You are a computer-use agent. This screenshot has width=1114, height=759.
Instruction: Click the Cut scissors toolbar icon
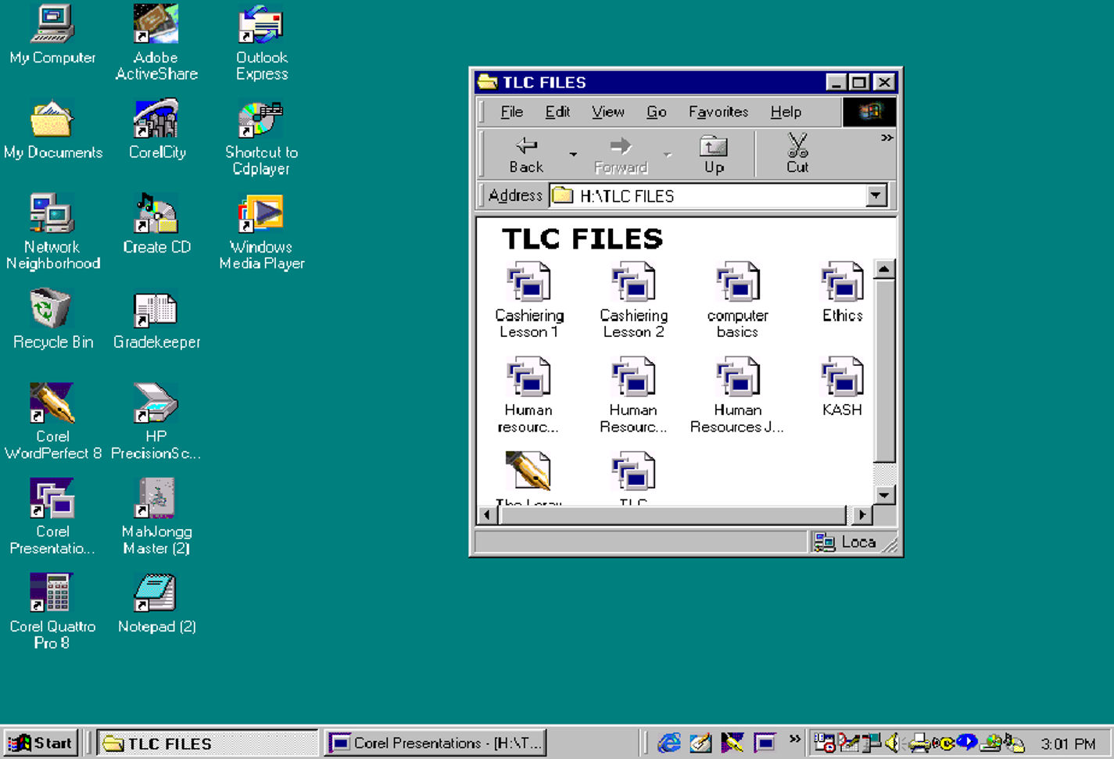tap(797, 152)
